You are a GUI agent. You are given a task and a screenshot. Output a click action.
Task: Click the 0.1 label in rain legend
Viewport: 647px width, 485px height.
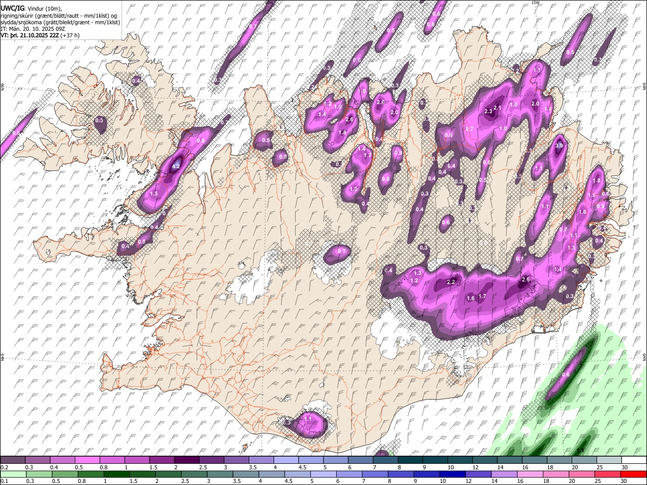[x=5, y=481]
